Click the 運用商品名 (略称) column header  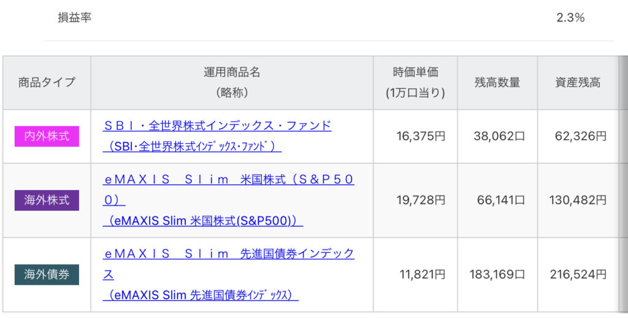(x=232, y=82)
